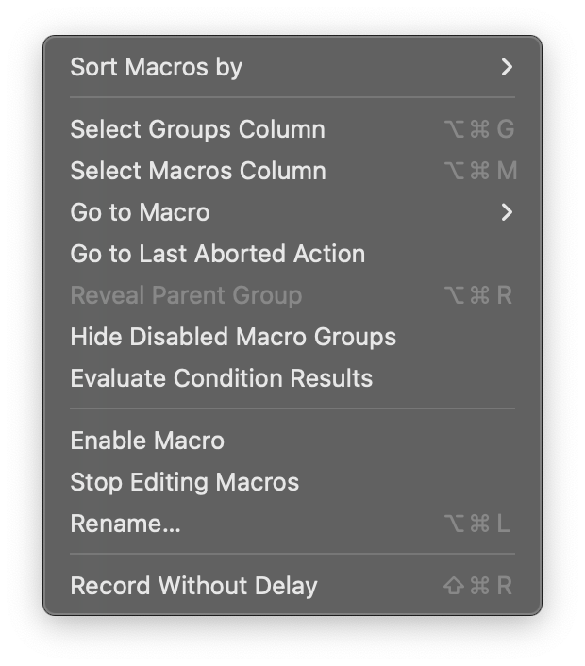Expand the Go to Macro chevron arrow
The image size is (585, 666).
click(507, 212)
